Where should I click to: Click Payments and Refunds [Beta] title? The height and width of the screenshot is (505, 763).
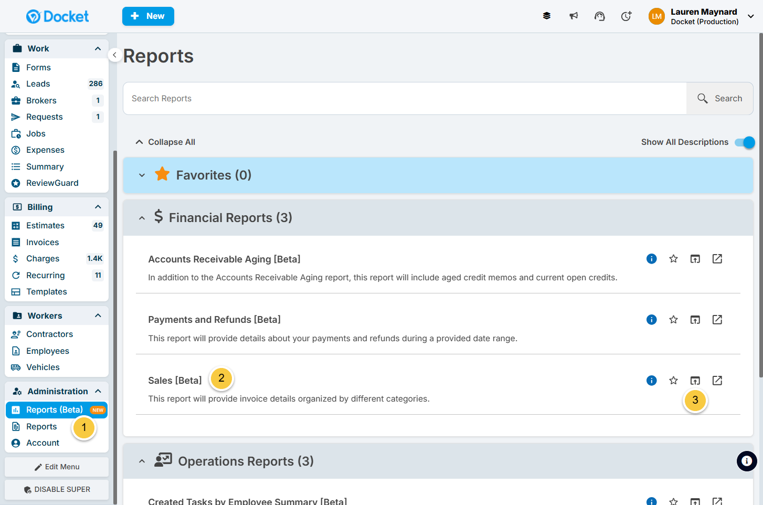[x=214, y=320]
